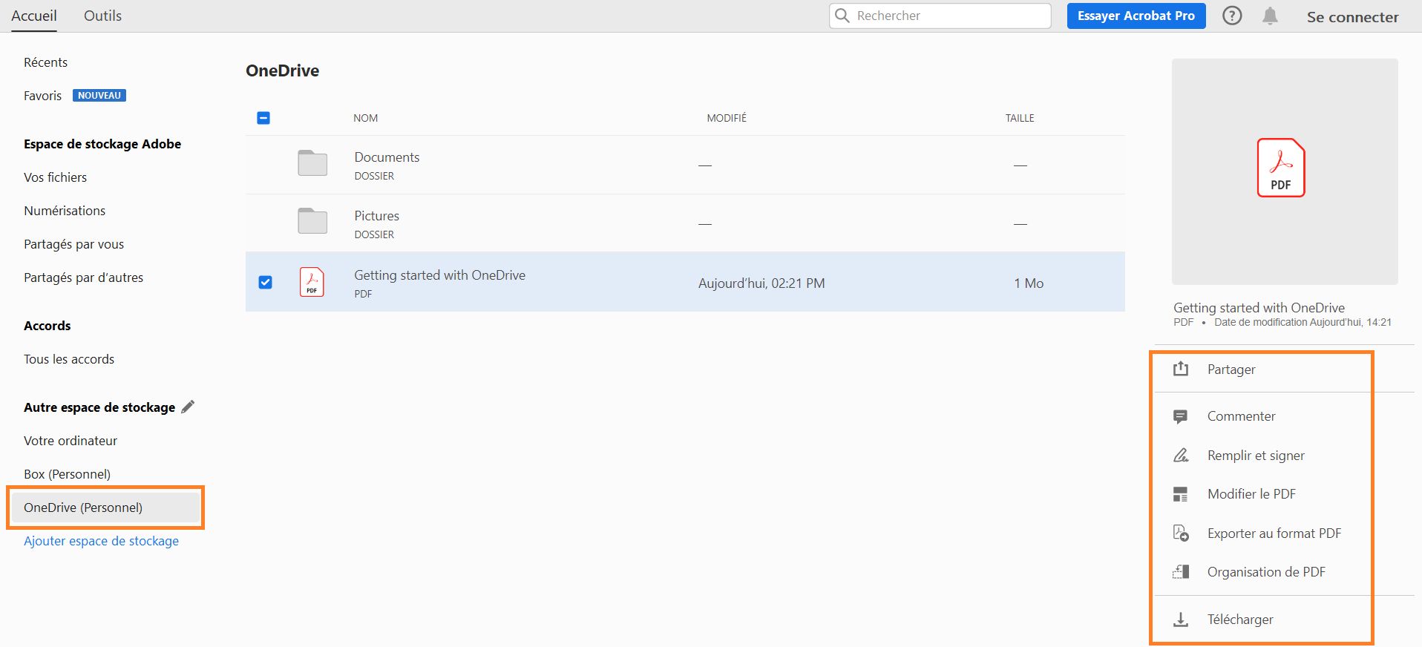Open the notifications bell icon

[1270, 16]
